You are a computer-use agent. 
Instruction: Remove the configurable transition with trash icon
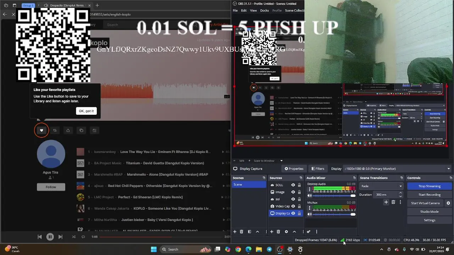point(393,202)
